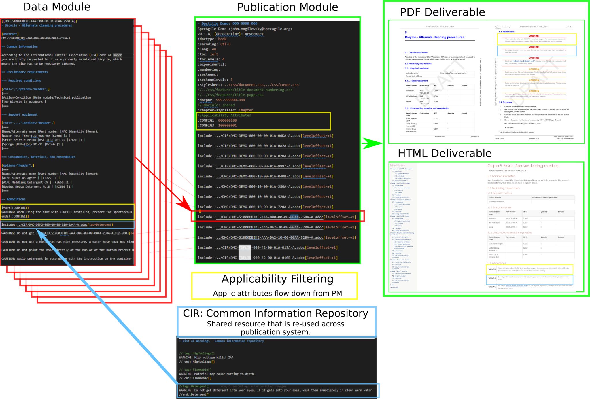This screenshot has height=399, width=590.
Task: Click the PDF page titled "Bicycle - Alternate cleaning procedures"
Action: [434, 37]
